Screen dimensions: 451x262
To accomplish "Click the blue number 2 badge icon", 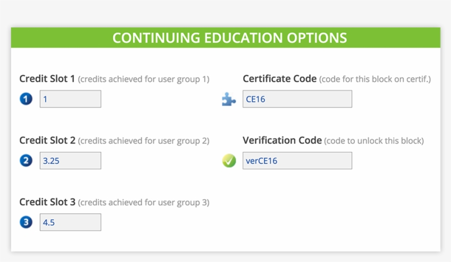I will [26, 161].
